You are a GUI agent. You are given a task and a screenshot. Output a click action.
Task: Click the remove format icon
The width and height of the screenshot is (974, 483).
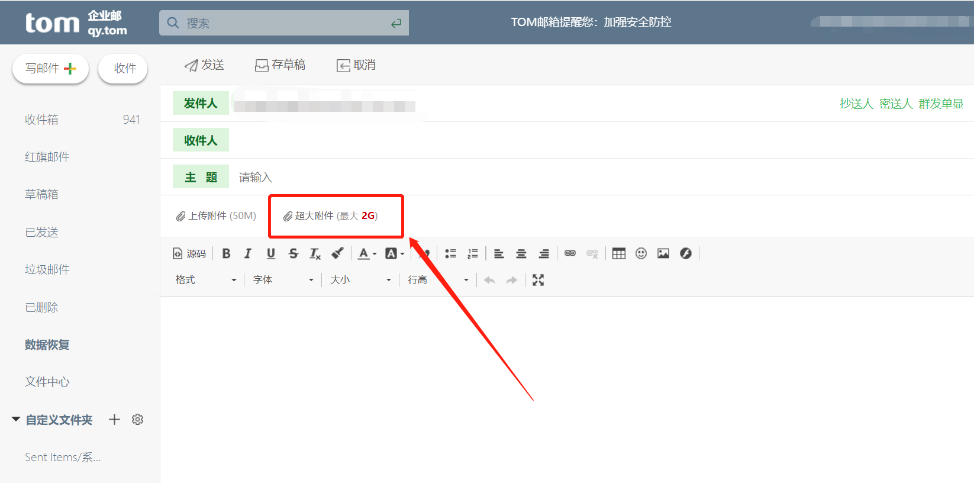click(315, 253)
